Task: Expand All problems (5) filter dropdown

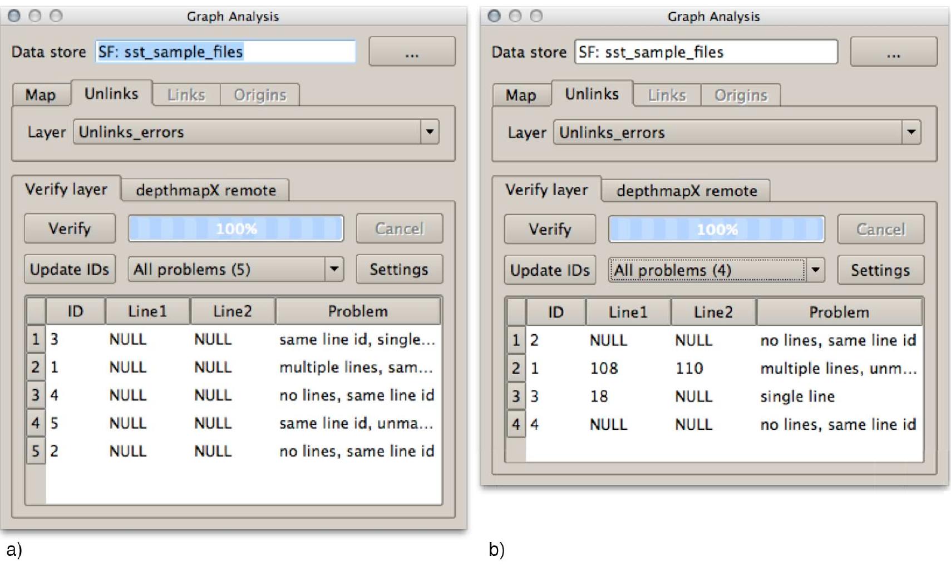Action: (235, 269)
